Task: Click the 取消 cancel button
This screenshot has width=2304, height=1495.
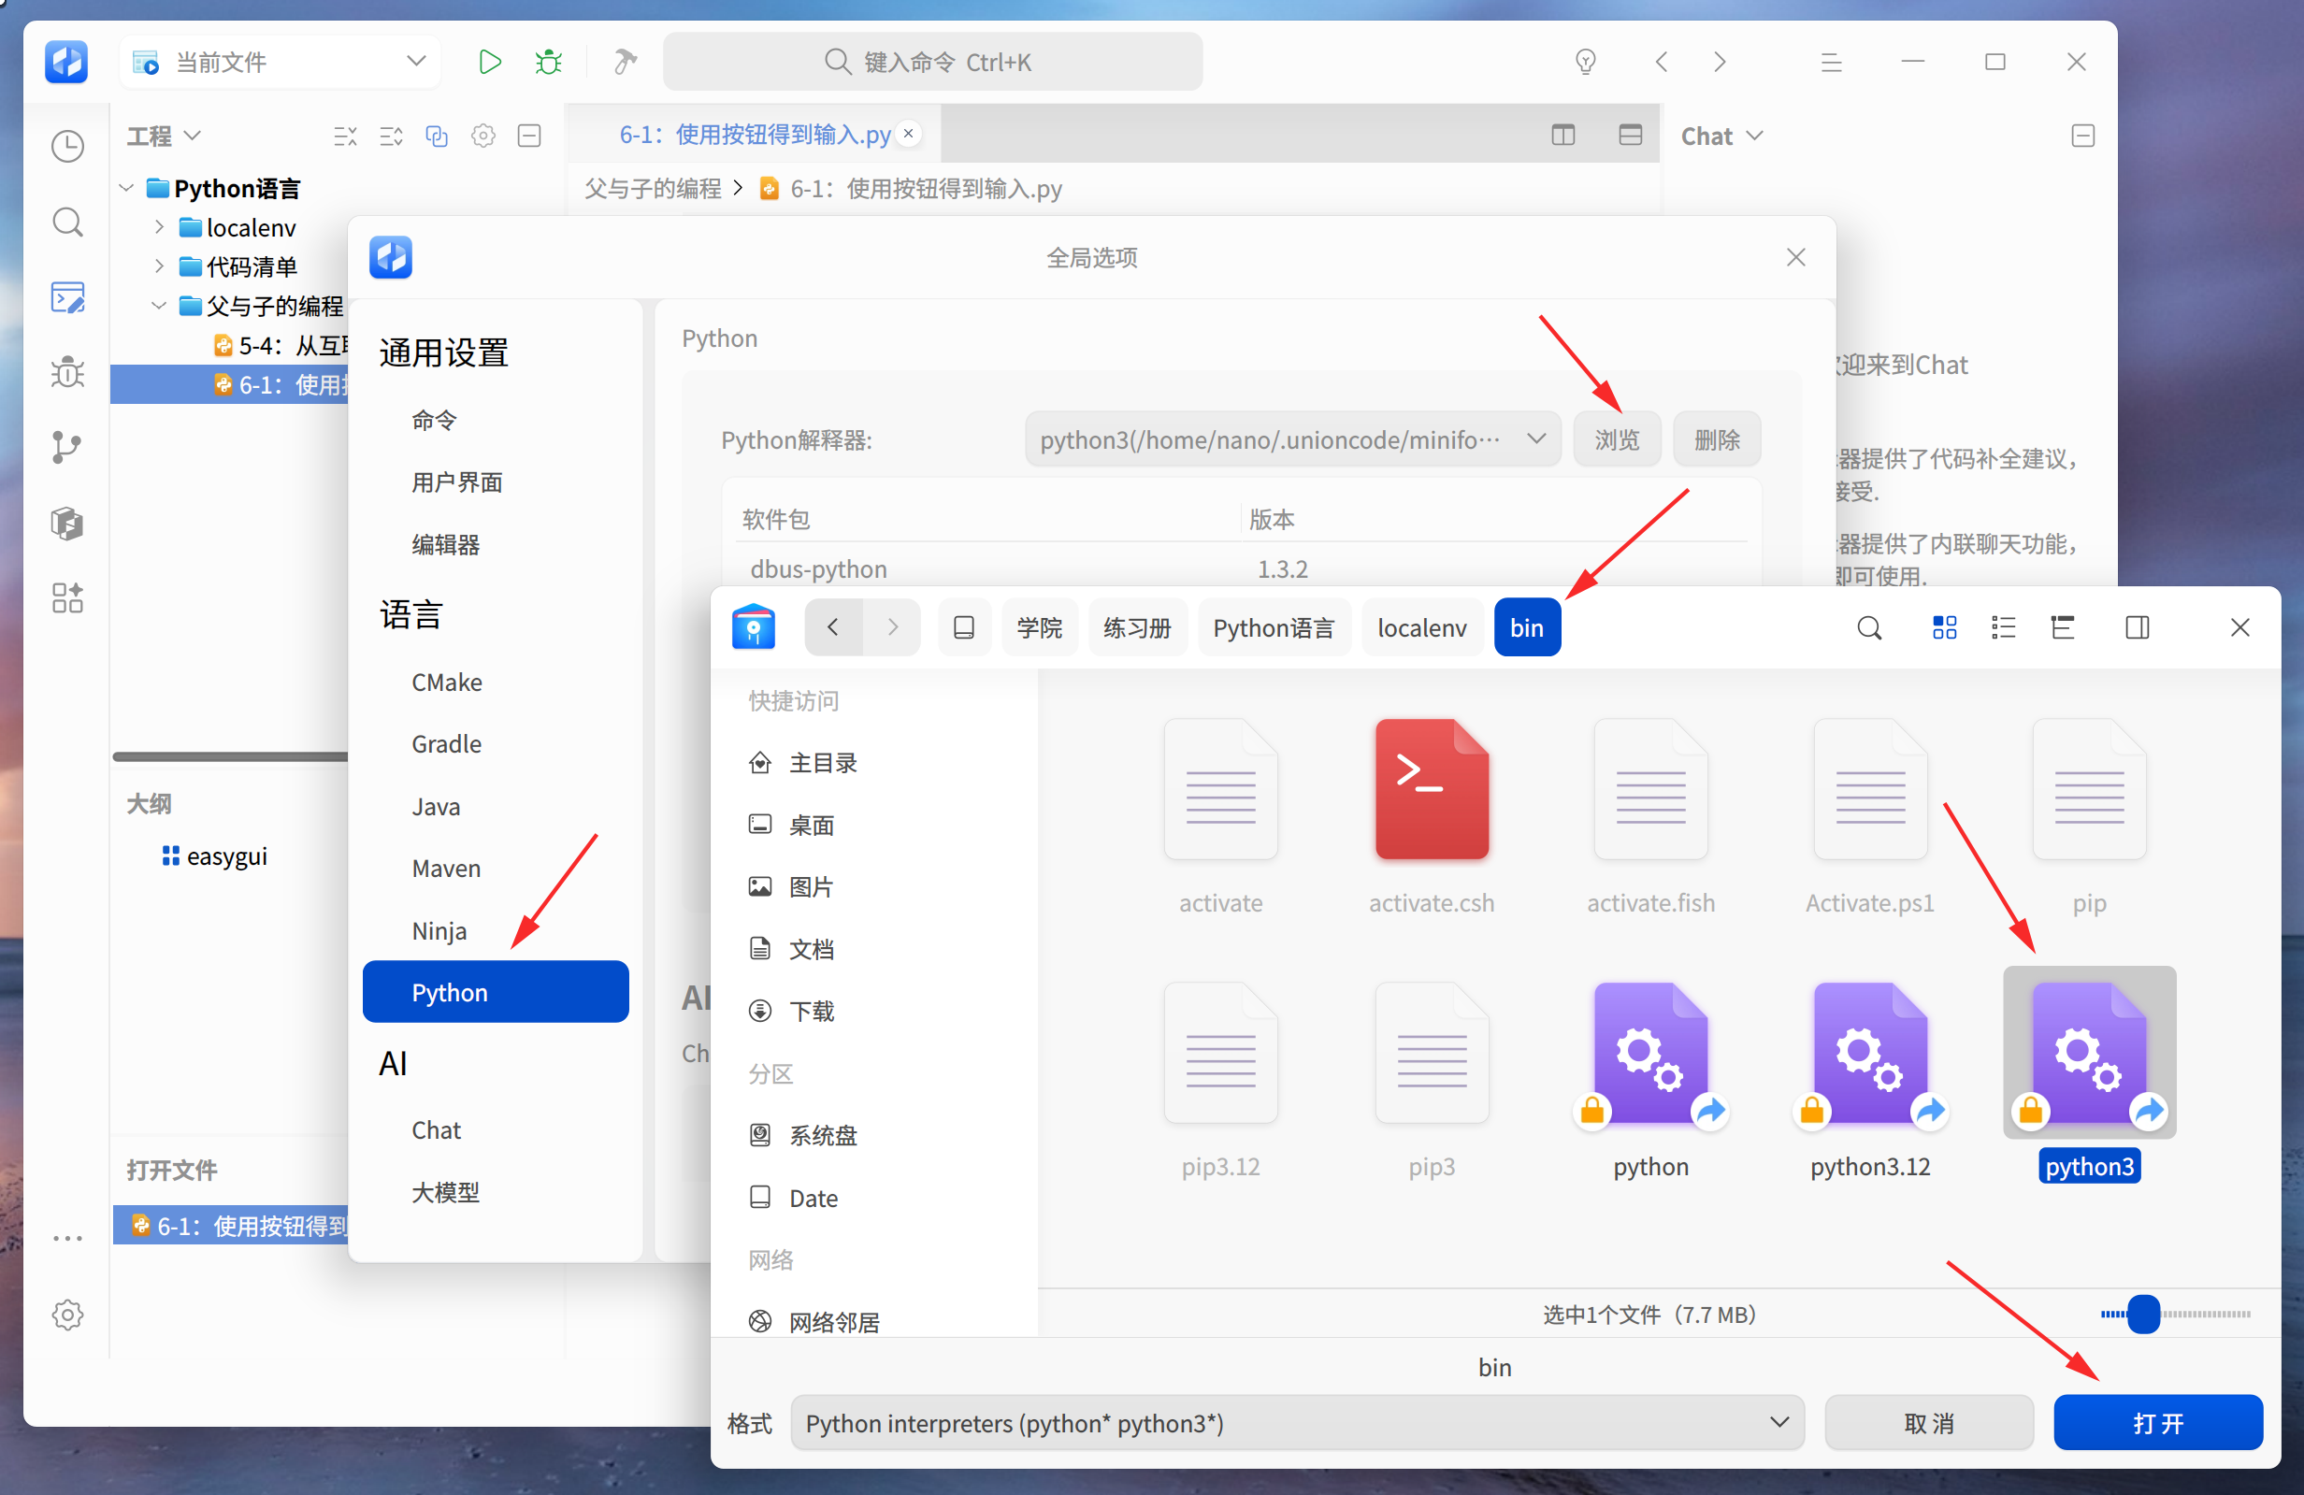Action: (x=1928, y=1422)
